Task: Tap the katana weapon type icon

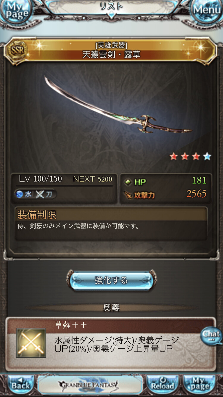Action: coord(40,194)
